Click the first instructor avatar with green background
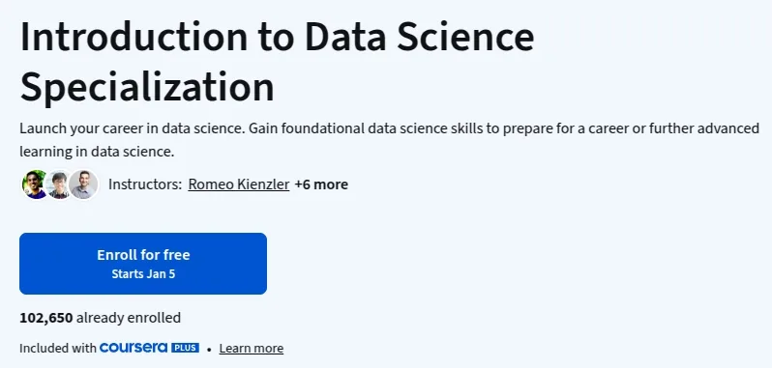Image resolution: width=772 pixels, height=368 pixels. (x=35, y=184)
